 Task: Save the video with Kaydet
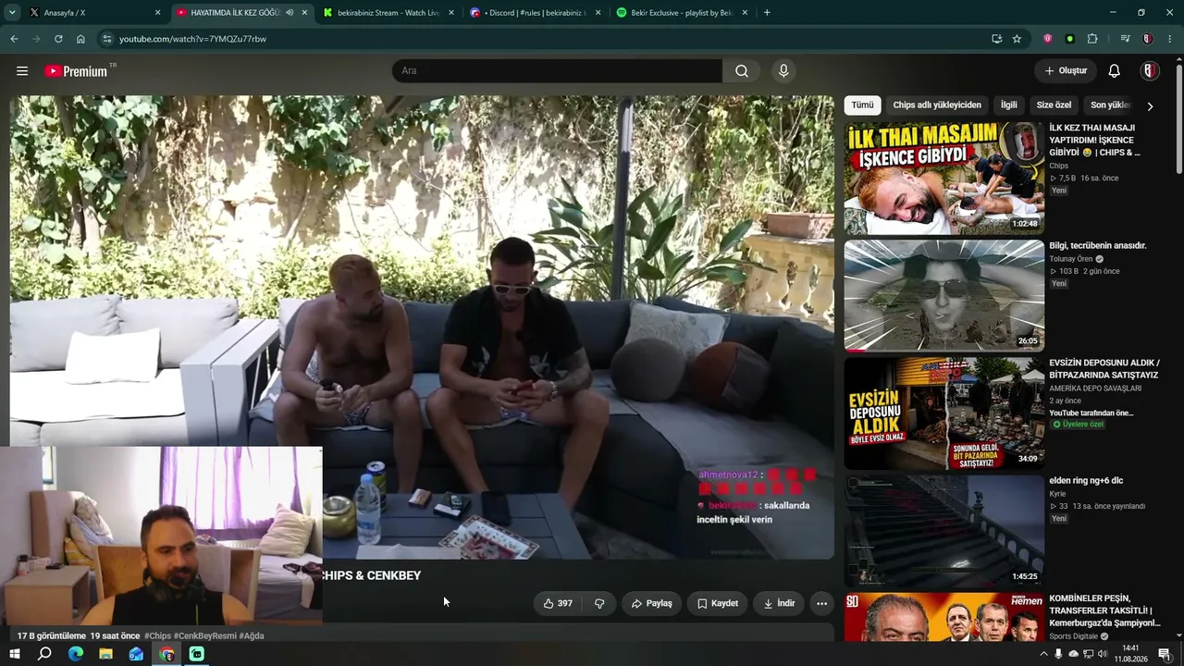pyautogui.click(x=718, y=603)
